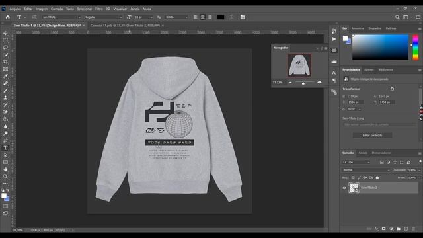Center align text in options bar
The image size is (423, 238).
(x=203, y=17)
